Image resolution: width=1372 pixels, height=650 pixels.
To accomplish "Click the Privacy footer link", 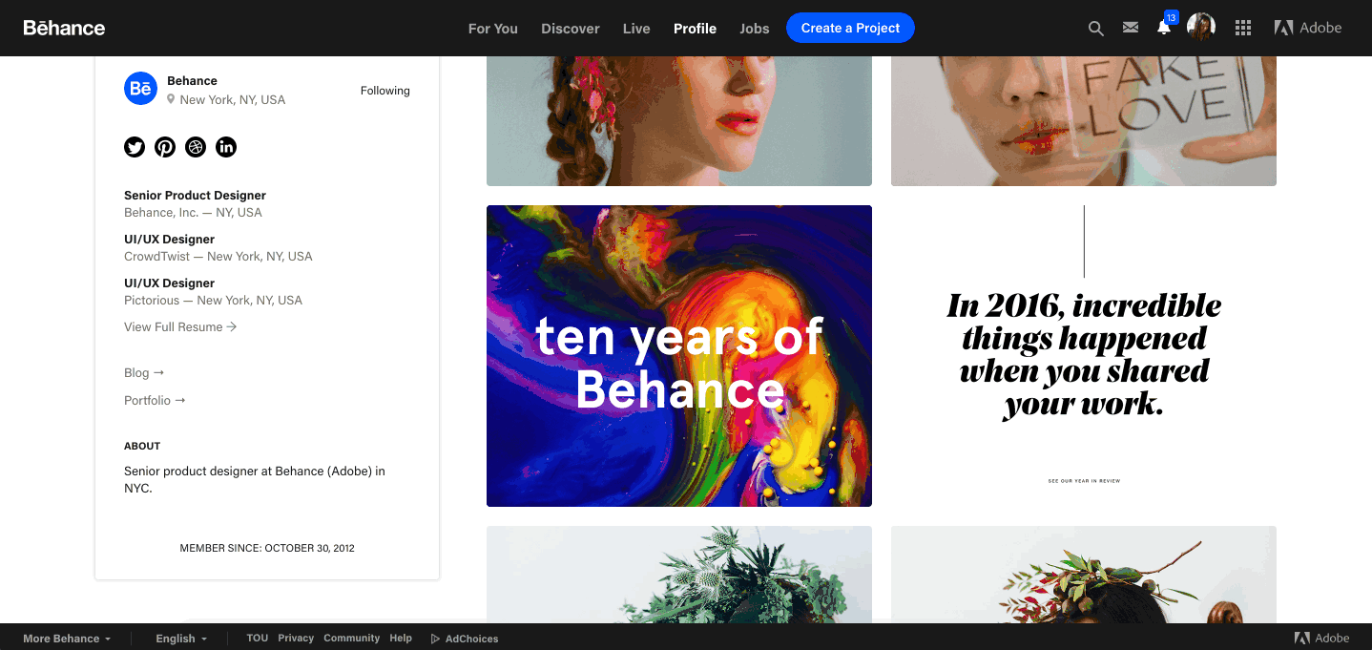I will tap(296, 638).
